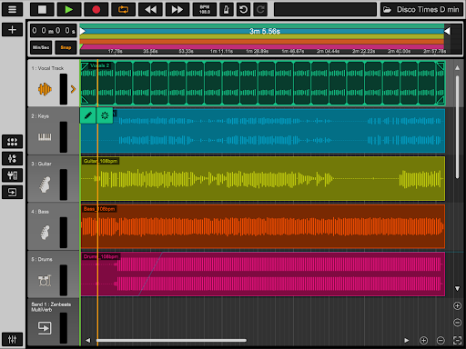The width and height of the screenshot is (466, 349).
Task: Expand the Vocal Track chevron arrow
Action: pos(73,89)
